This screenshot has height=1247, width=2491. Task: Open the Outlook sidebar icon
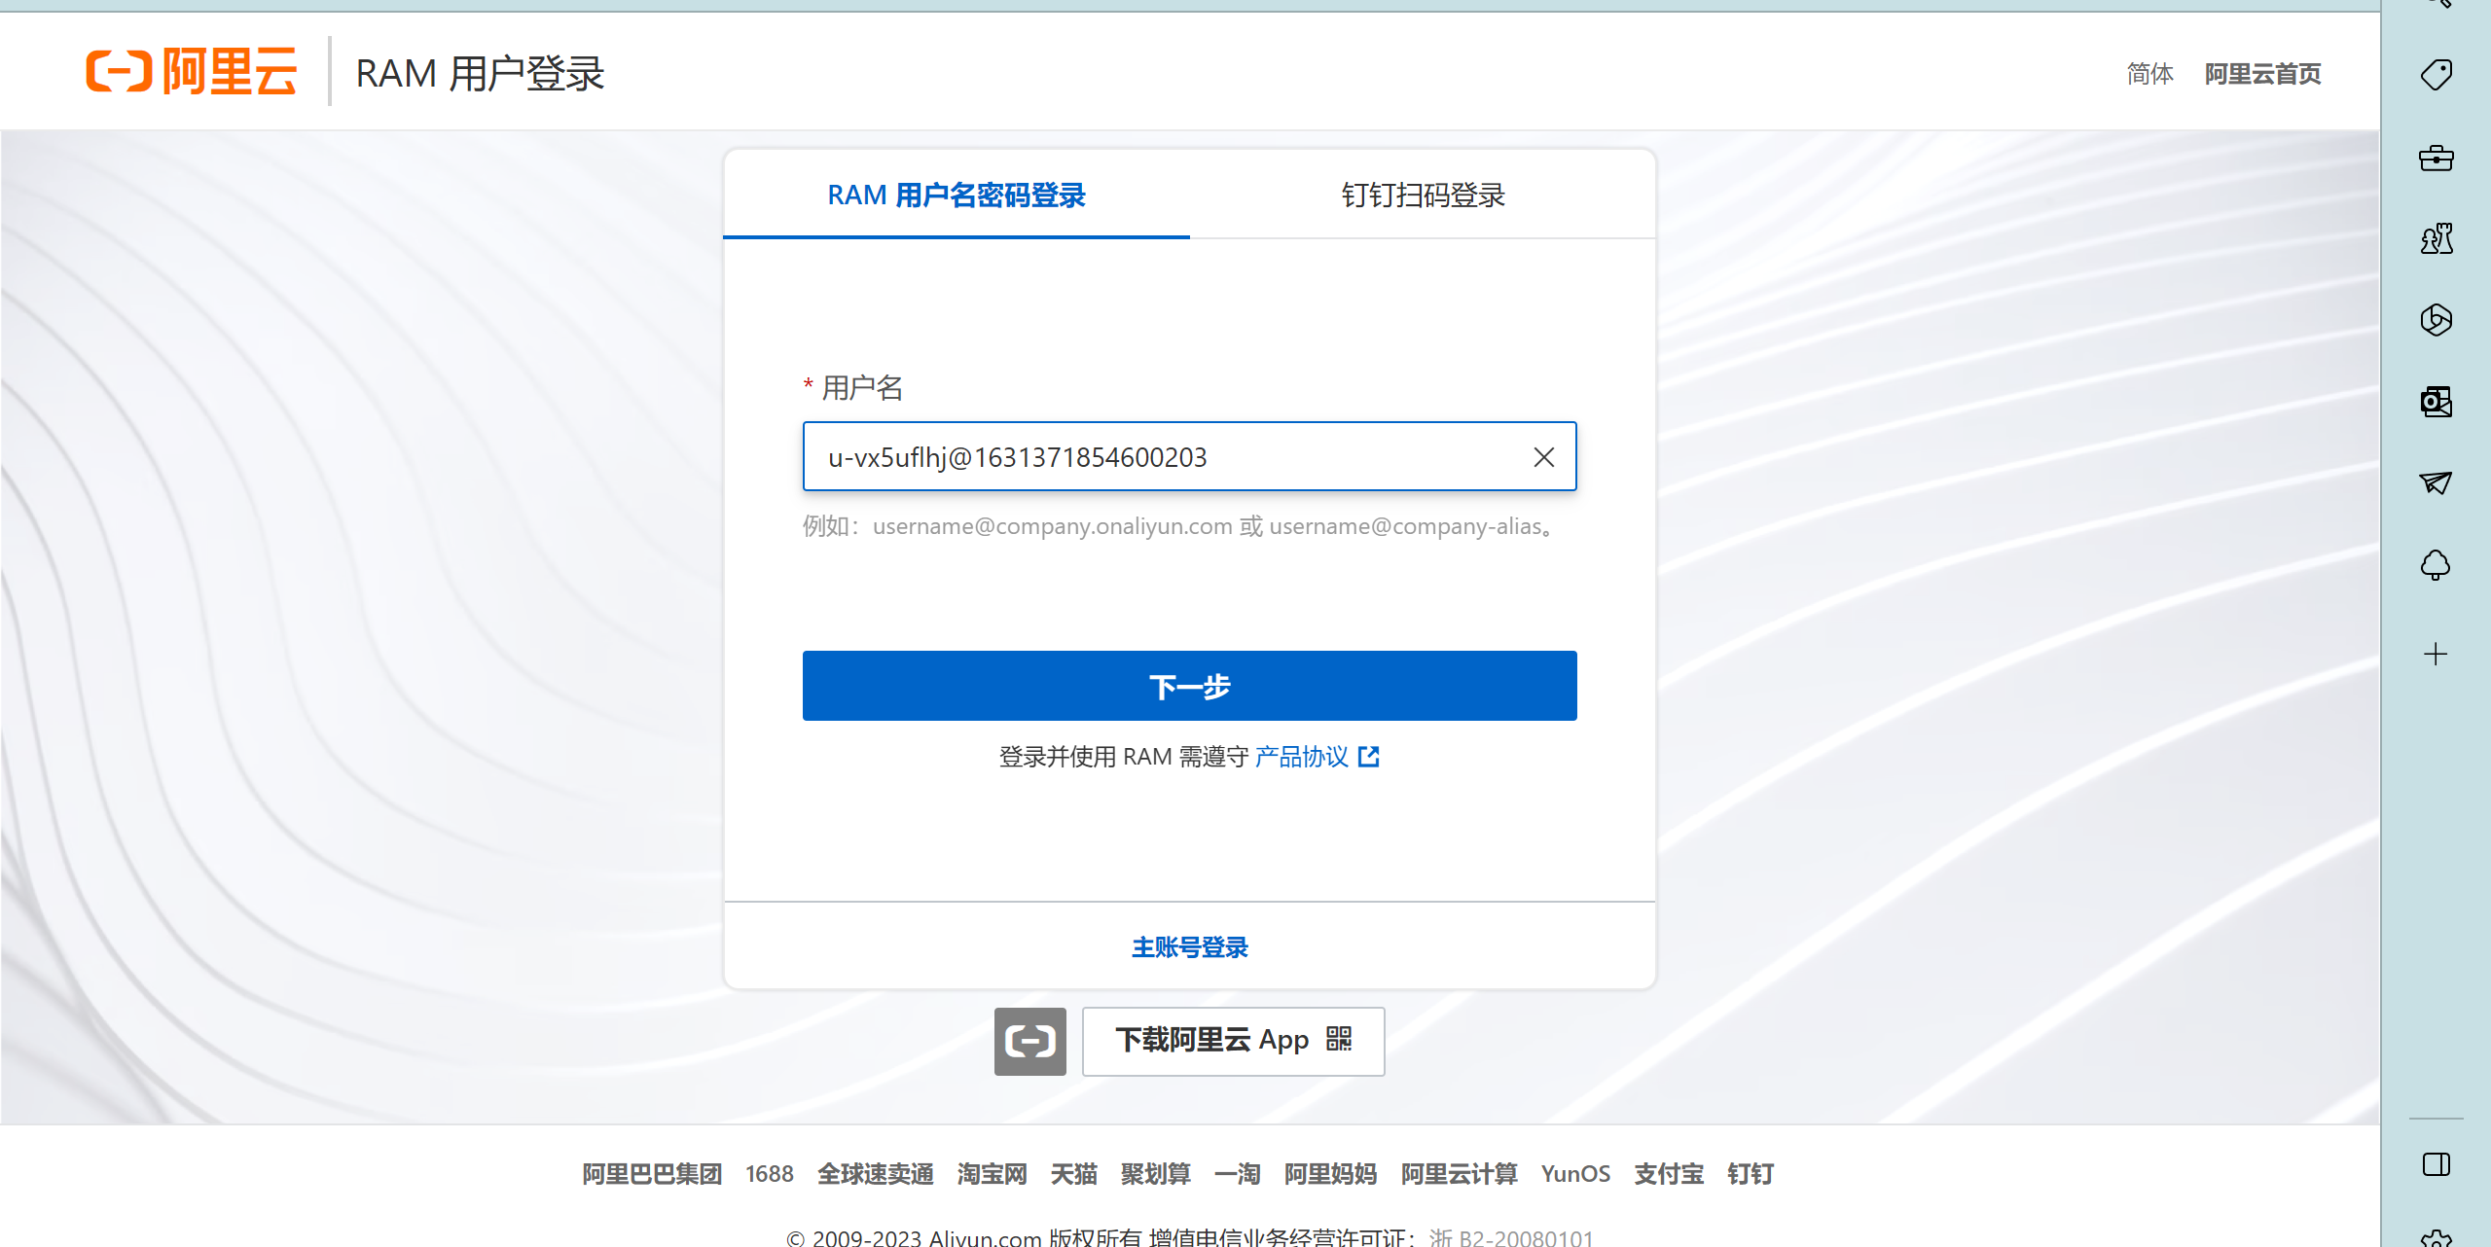[x=2437, y=402]
